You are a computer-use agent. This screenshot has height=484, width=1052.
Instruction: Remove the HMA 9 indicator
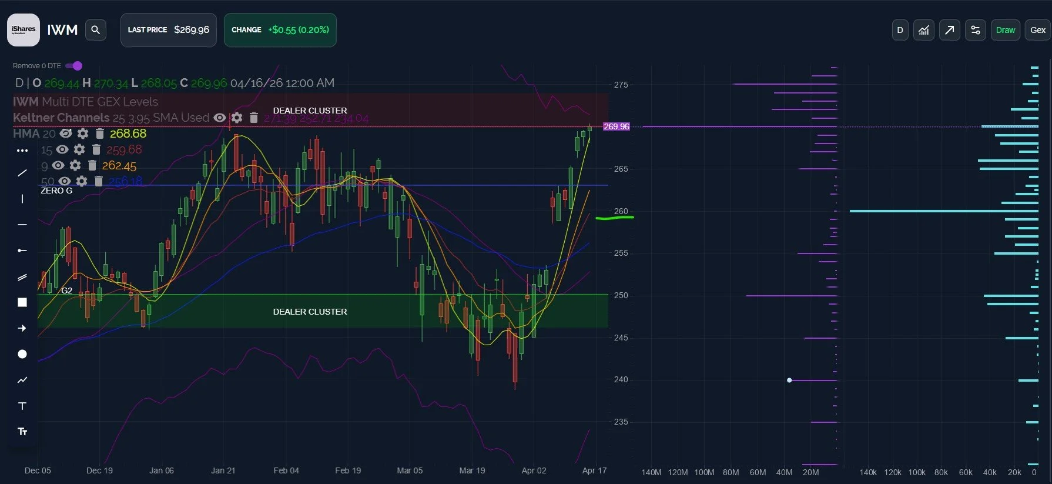pos(92,165)
